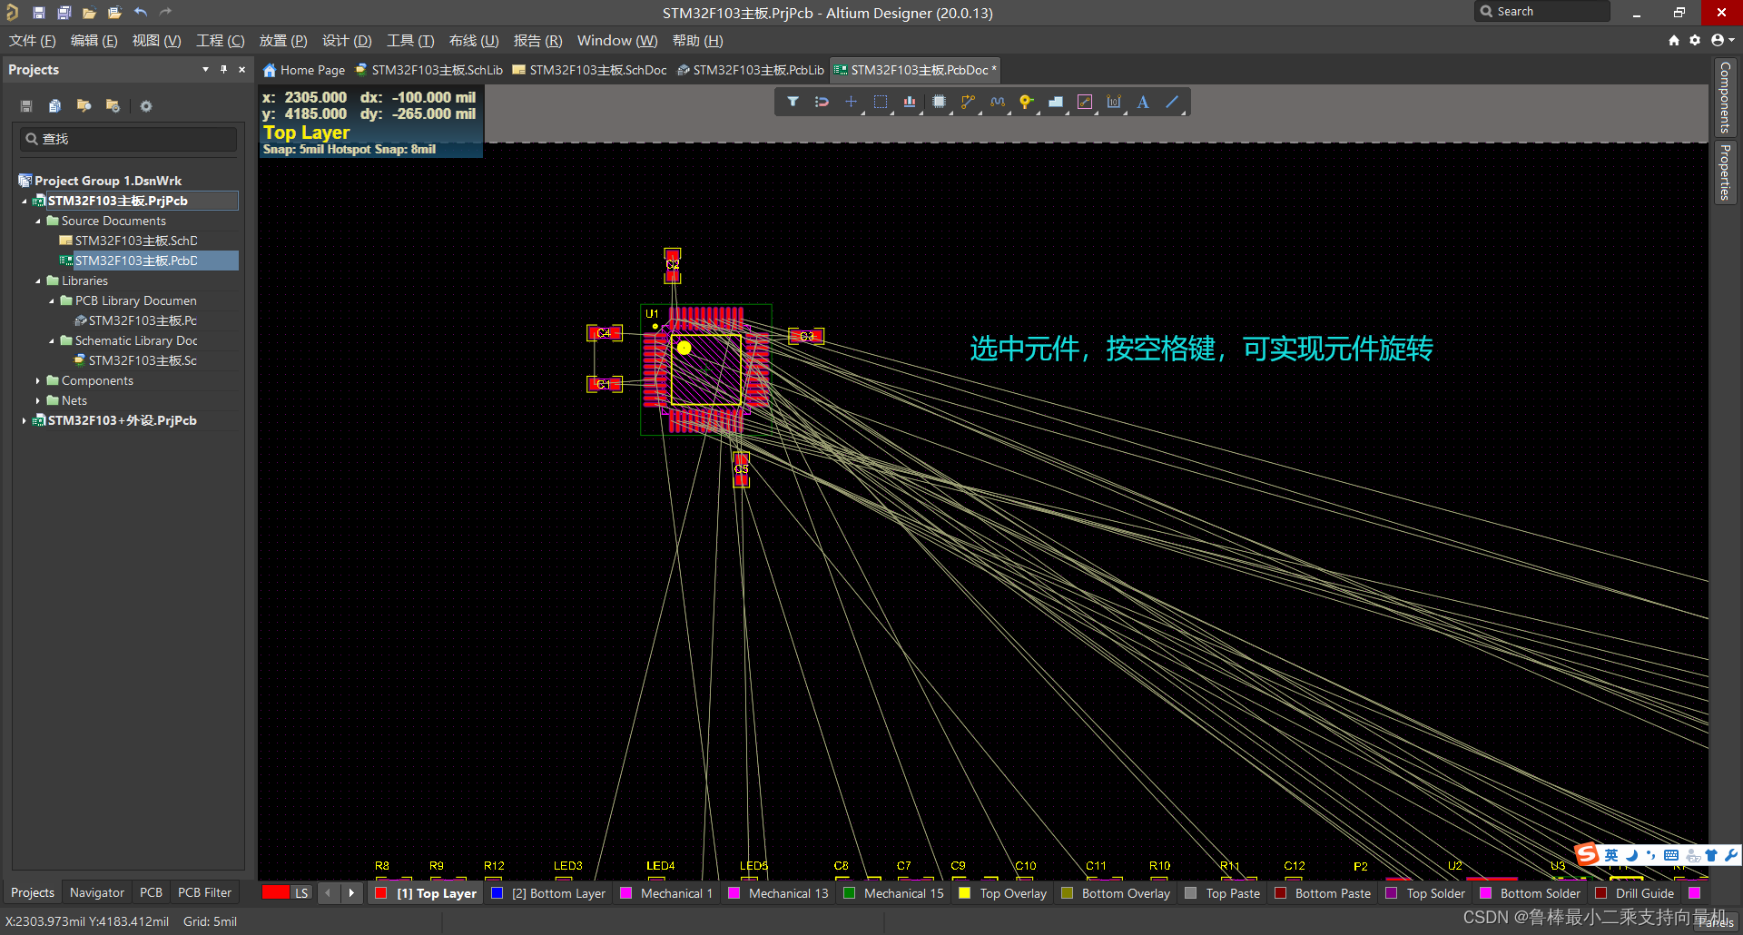Click the place component chip icon
Image resolution: width=1743 pixels, height=935 pixels.
click(940, 102)
